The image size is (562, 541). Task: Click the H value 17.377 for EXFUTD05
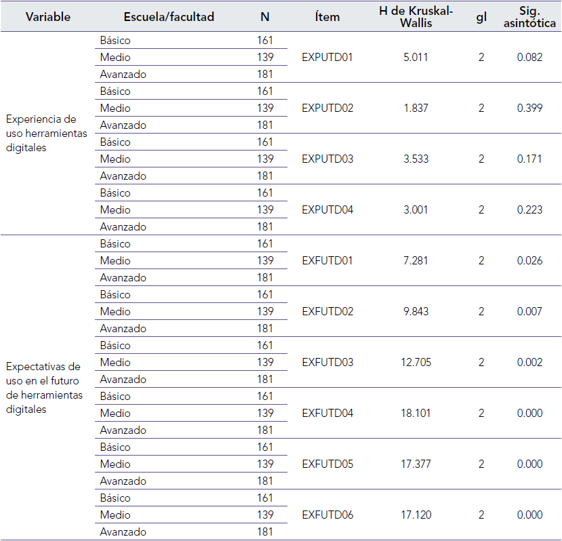416,464
